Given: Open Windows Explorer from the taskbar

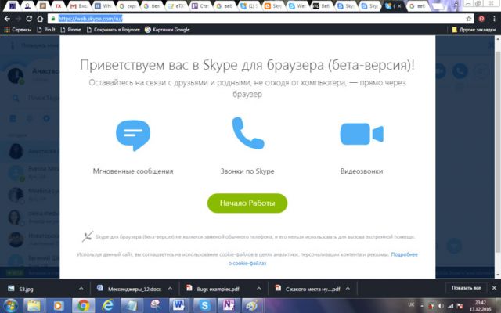Looking at the screenshot, I should point(34,305).
